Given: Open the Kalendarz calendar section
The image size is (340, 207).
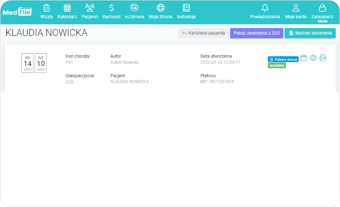Looking at the screenshot, I should [67, 11].
